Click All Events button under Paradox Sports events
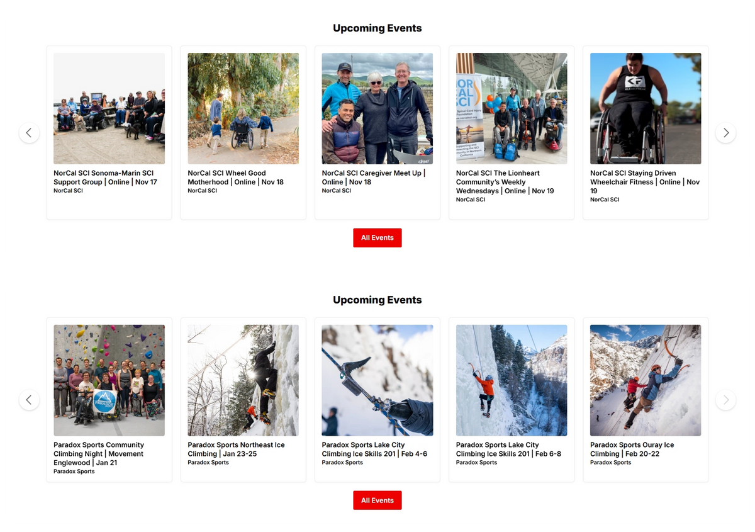 (x=377, y=501)
